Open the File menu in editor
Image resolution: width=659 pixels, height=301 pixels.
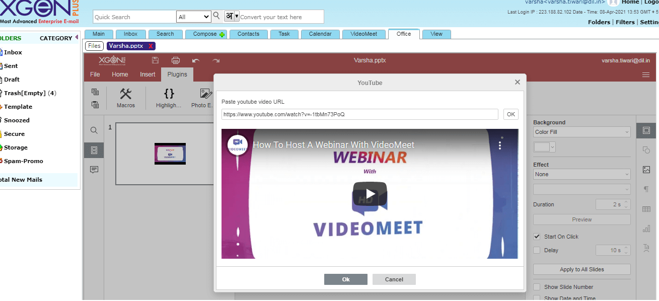(95, 74)
